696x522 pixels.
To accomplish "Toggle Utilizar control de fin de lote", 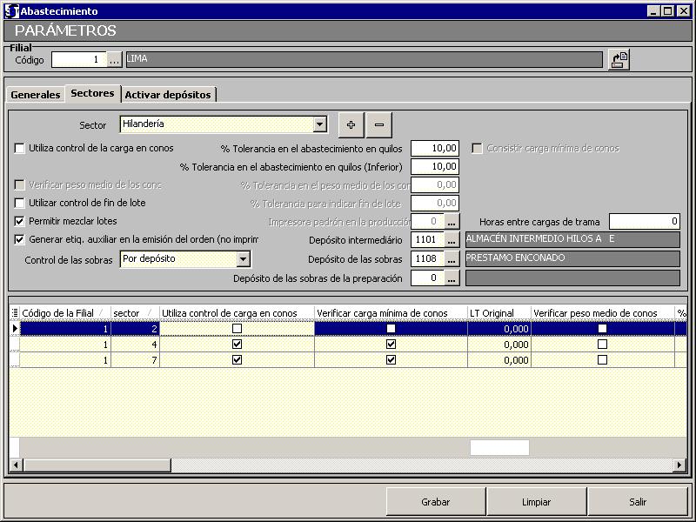I will tap(20, 204).
